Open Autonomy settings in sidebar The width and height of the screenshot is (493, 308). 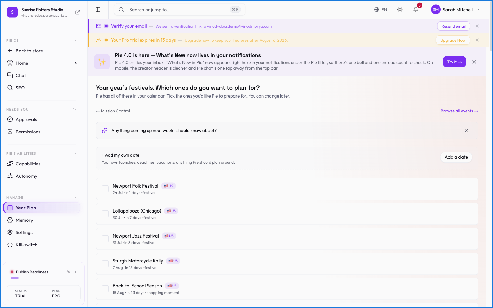pos(42,176)
